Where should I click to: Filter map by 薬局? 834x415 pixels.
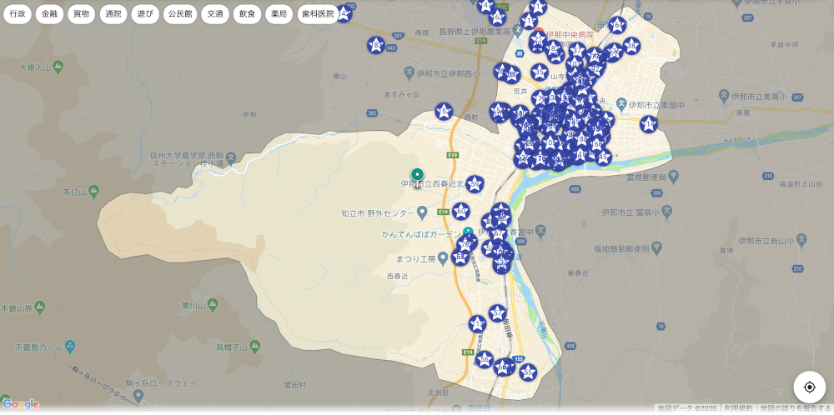tap(279, 14)
